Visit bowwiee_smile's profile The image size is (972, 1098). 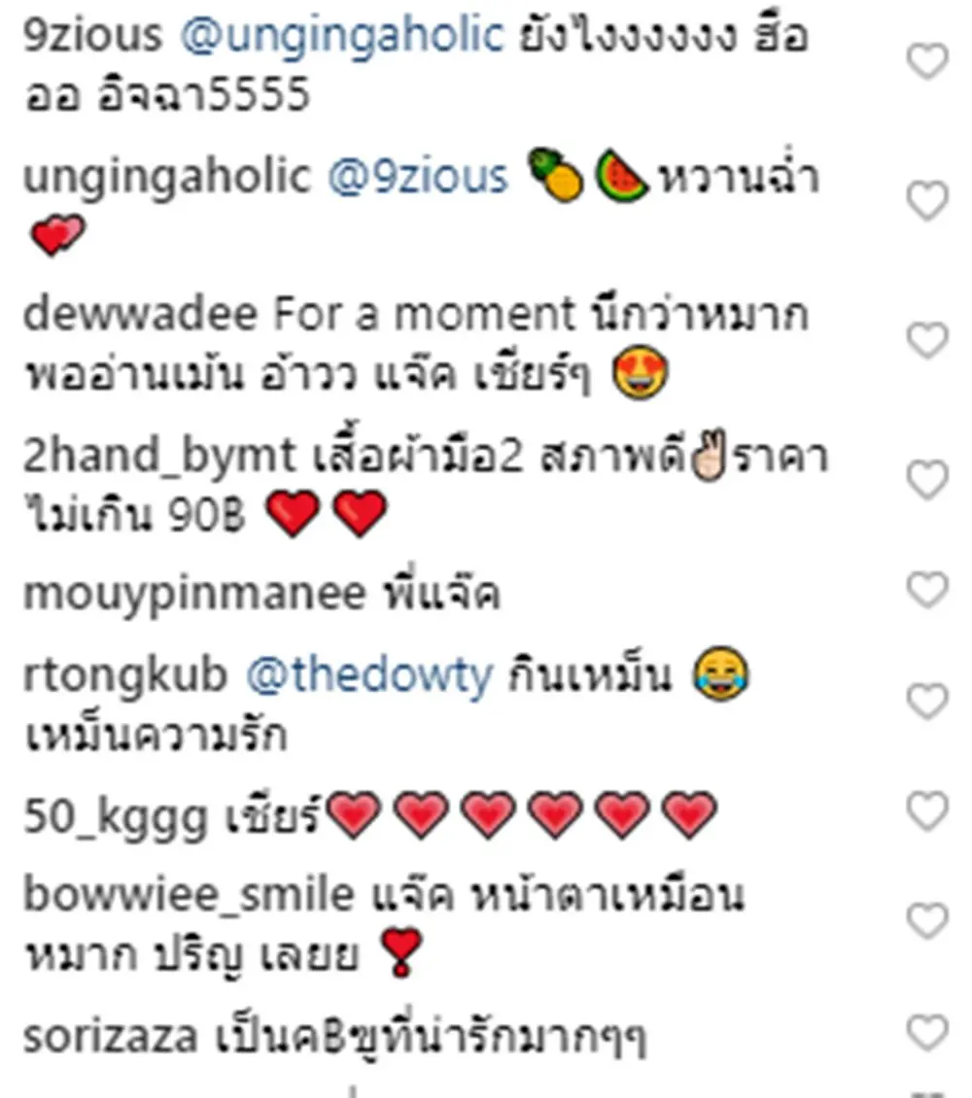click(x=190, y=896)
